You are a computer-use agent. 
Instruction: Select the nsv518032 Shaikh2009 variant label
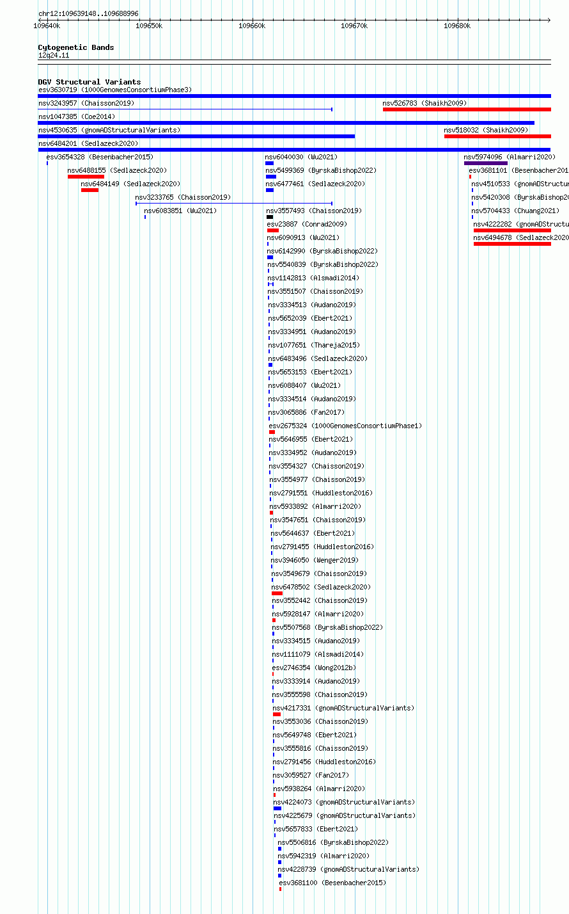(x=487, y=130)
